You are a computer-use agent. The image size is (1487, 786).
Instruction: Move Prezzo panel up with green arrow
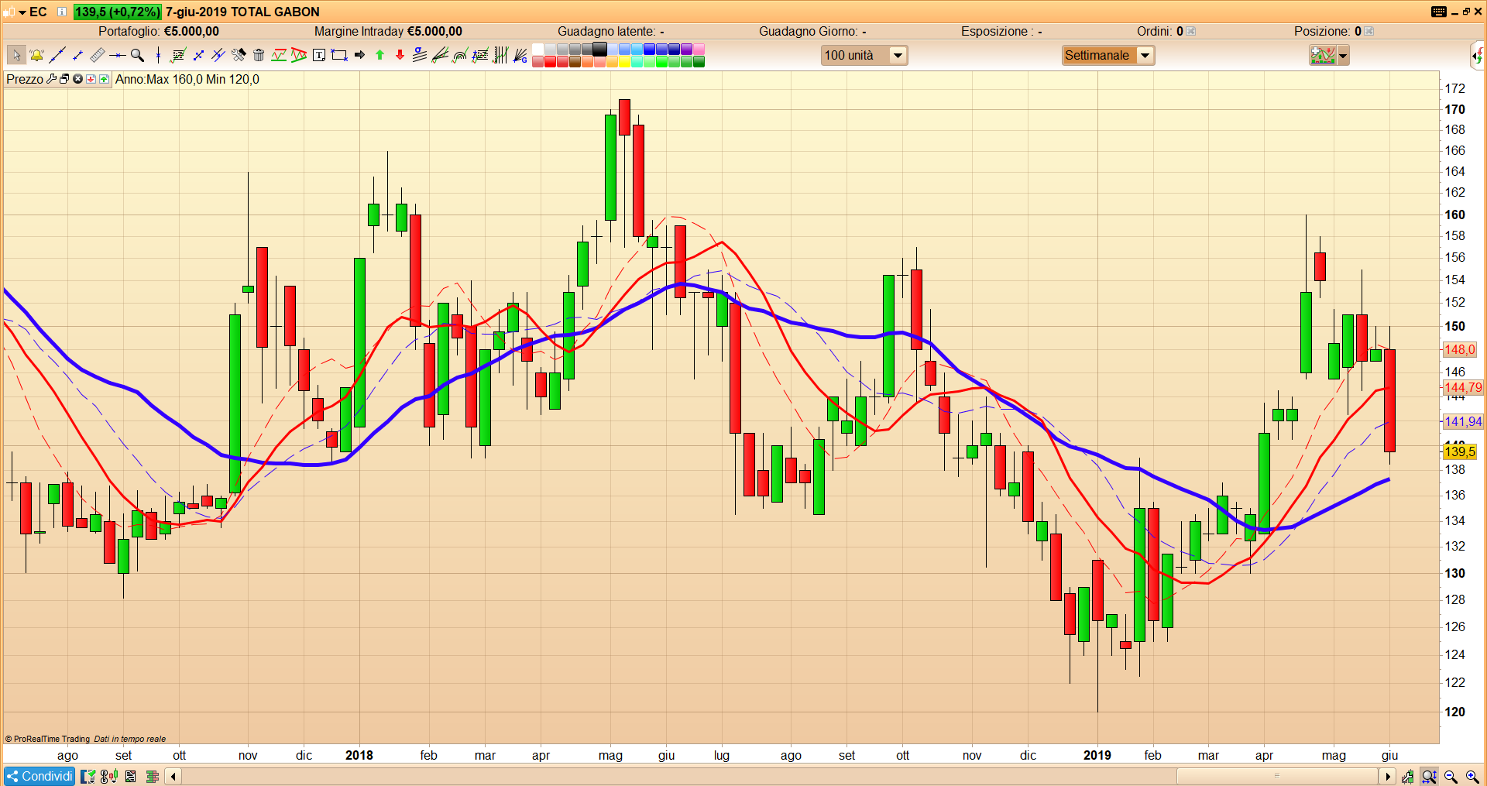click(x=104, y=79)
